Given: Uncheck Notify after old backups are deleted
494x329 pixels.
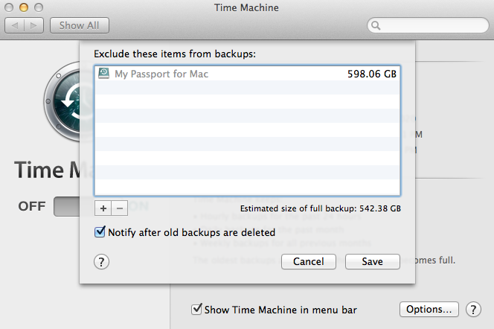Looking at the screenshot, I should (x=100, y=232).
